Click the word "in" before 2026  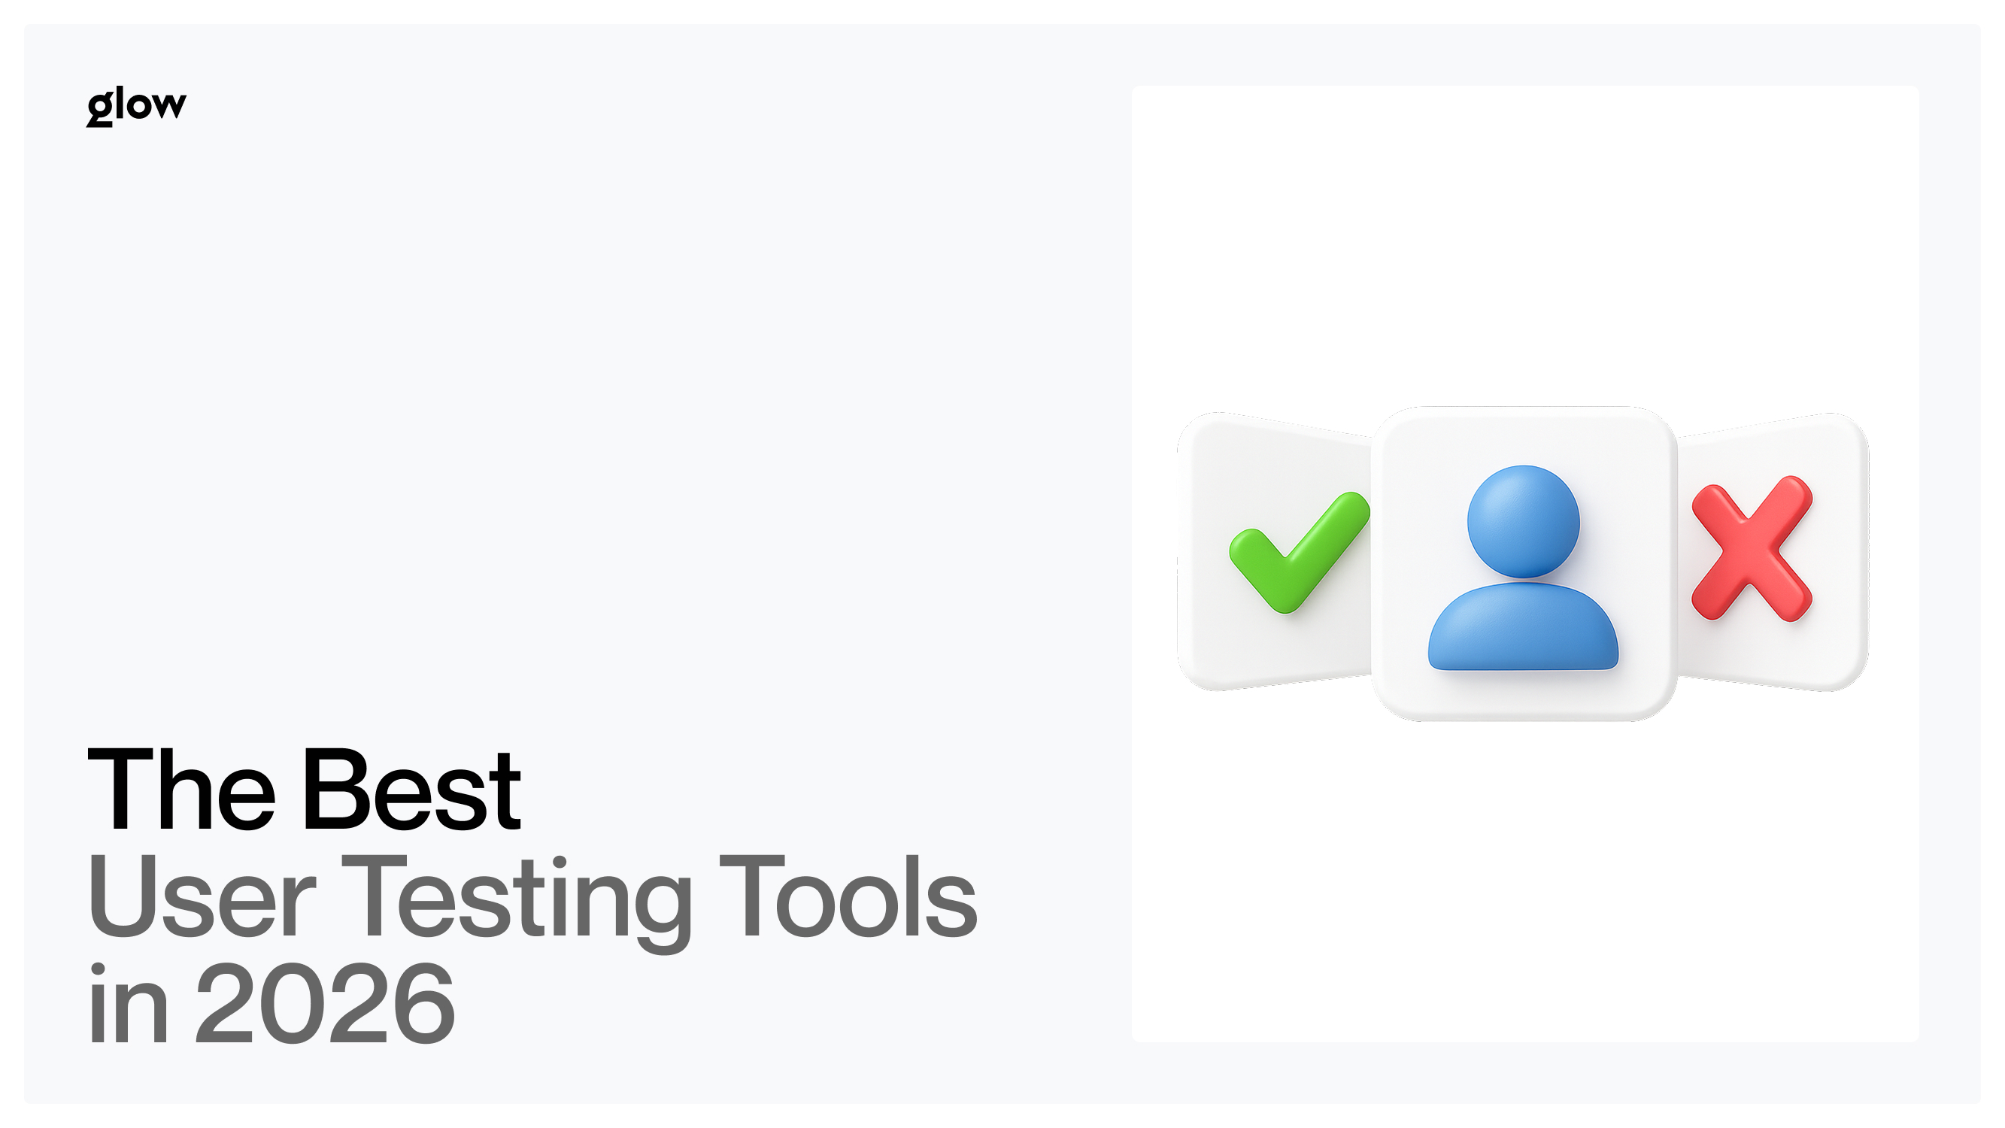(x=129, y=1004)
